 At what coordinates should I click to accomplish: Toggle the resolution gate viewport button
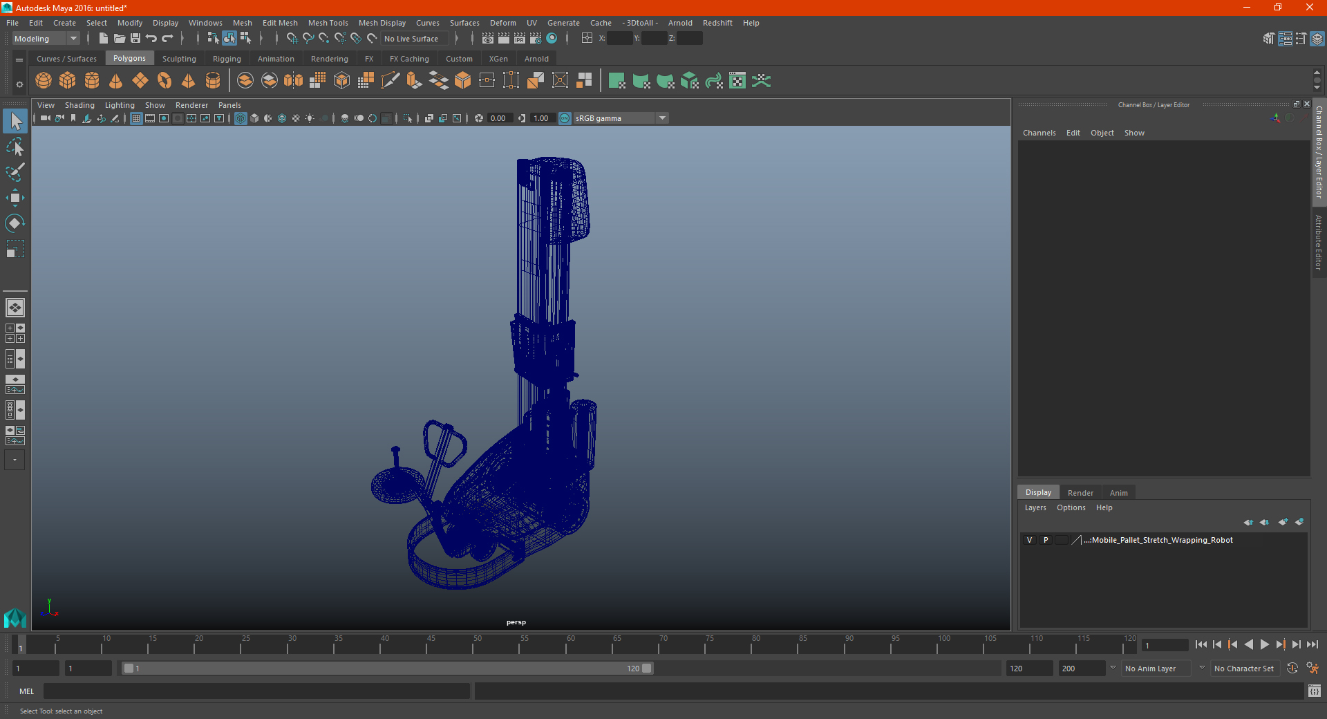coord(164,119)
